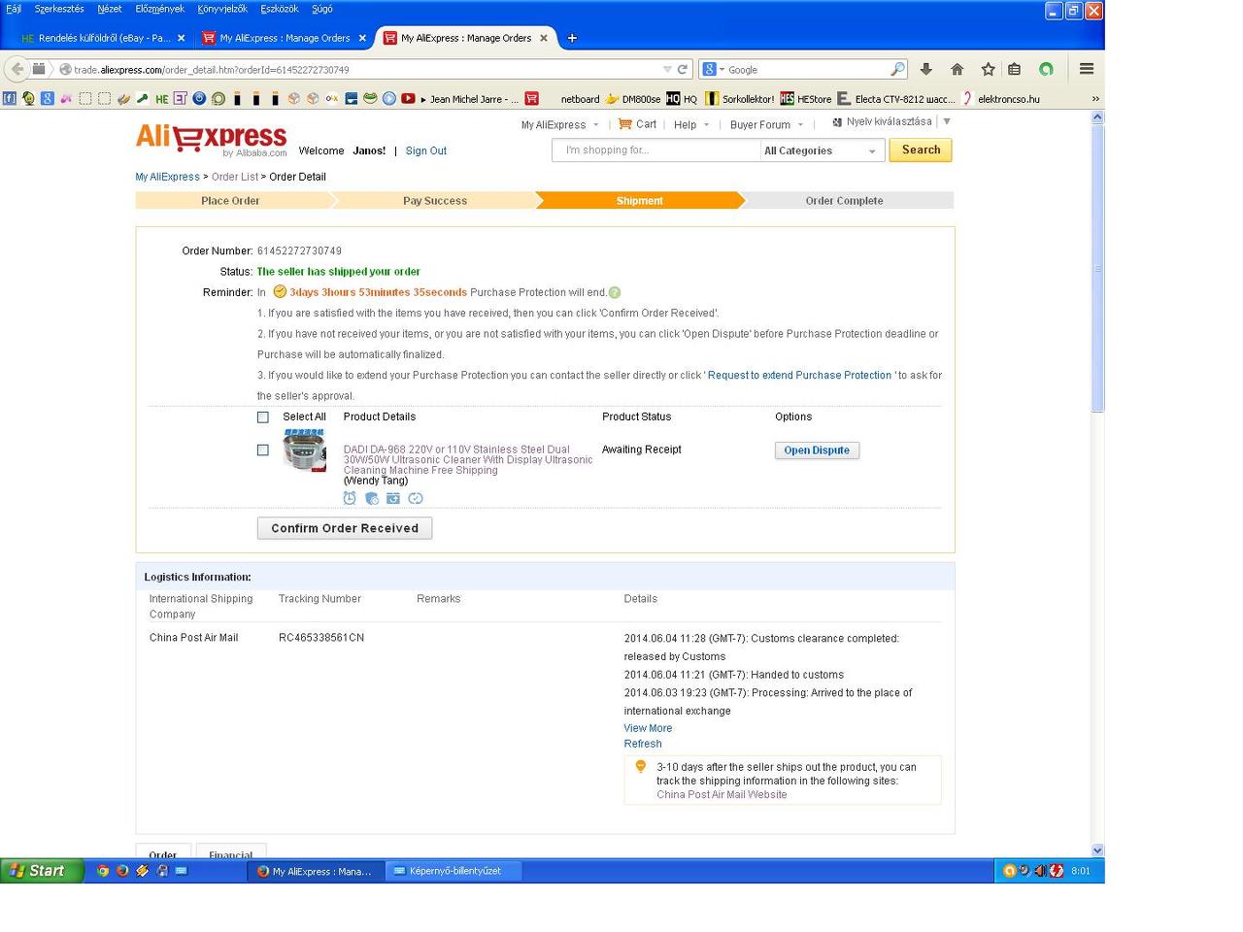Open the Fájl menu

pos(14,9)
